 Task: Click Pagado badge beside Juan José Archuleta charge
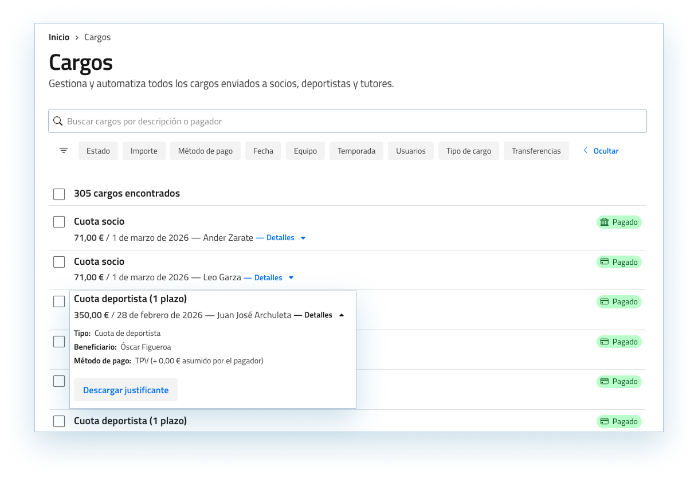click(619, 301)
